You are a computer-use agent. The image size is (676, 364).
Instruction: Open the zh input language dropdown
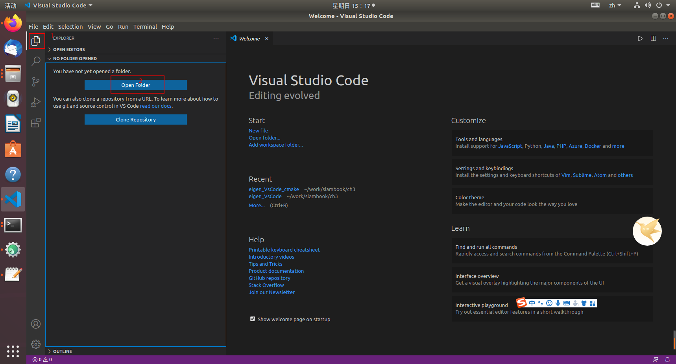615,6
